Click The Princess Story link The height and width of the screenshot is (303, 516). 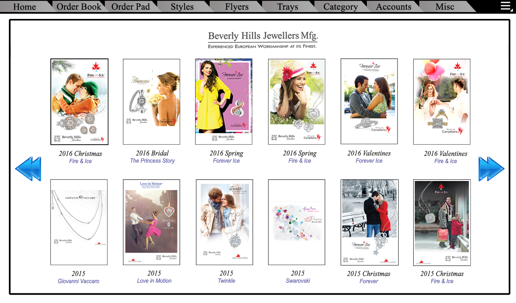152,161
